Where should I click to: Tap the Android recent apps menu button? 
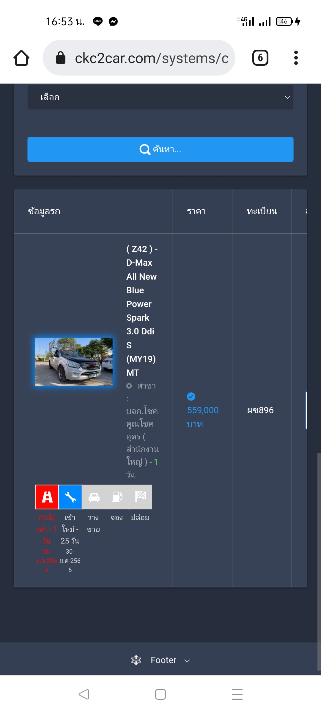coord(237,694)
